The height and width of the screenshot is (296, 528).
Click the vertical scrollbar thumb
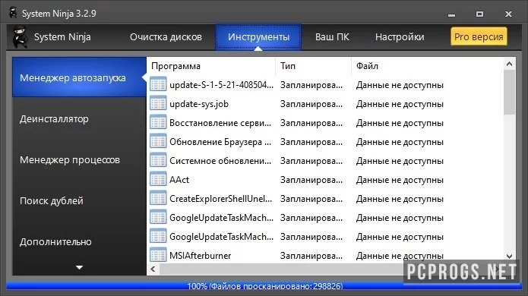click(510, 92)
